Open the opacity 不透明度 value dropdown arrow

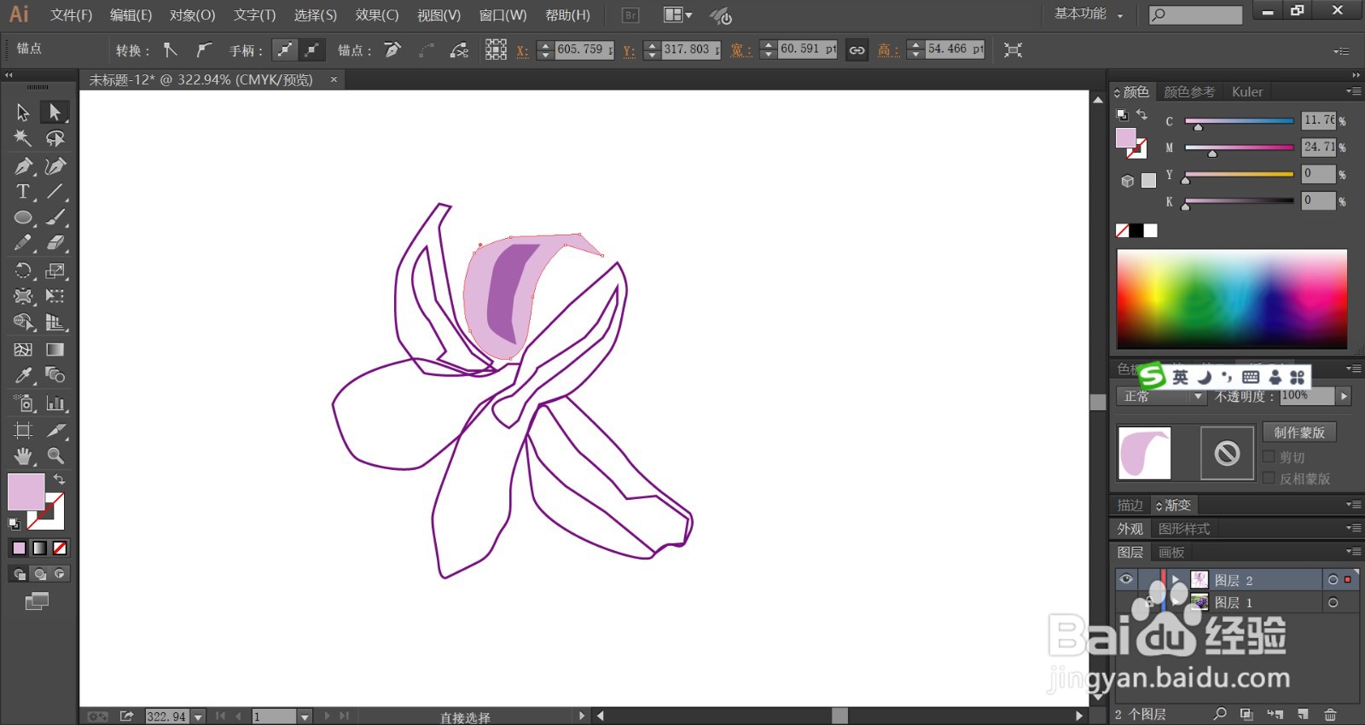click(x=1345, y=396)
